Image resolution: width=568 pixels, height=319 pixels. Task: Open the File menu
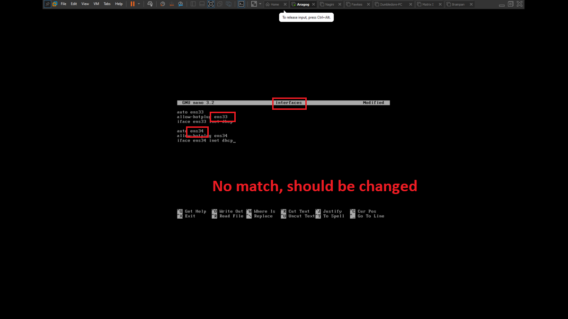coord(63,4)
